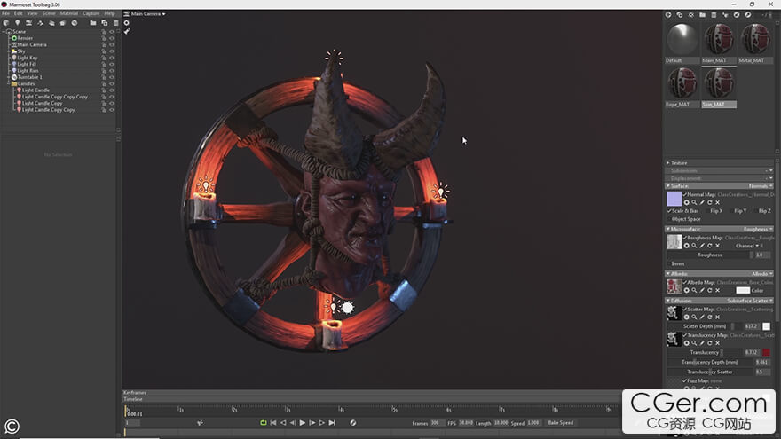Add a new material with plus icon

click(668, 15)
